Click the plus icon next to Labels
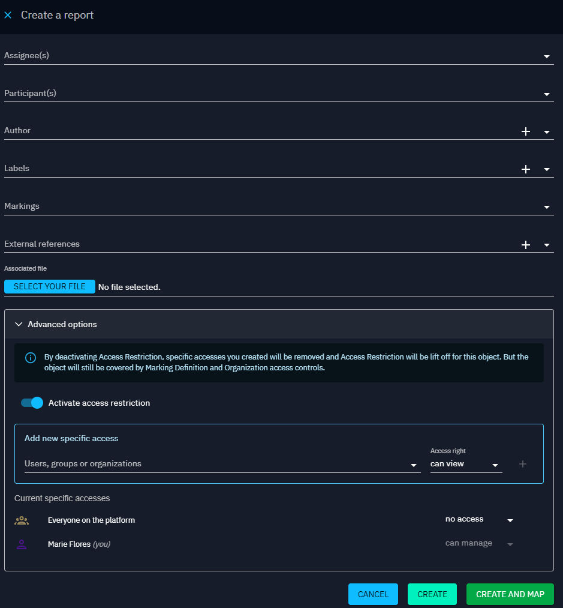Screen dimensions: 563x608 pyautogui.click(x=526, y=169)
